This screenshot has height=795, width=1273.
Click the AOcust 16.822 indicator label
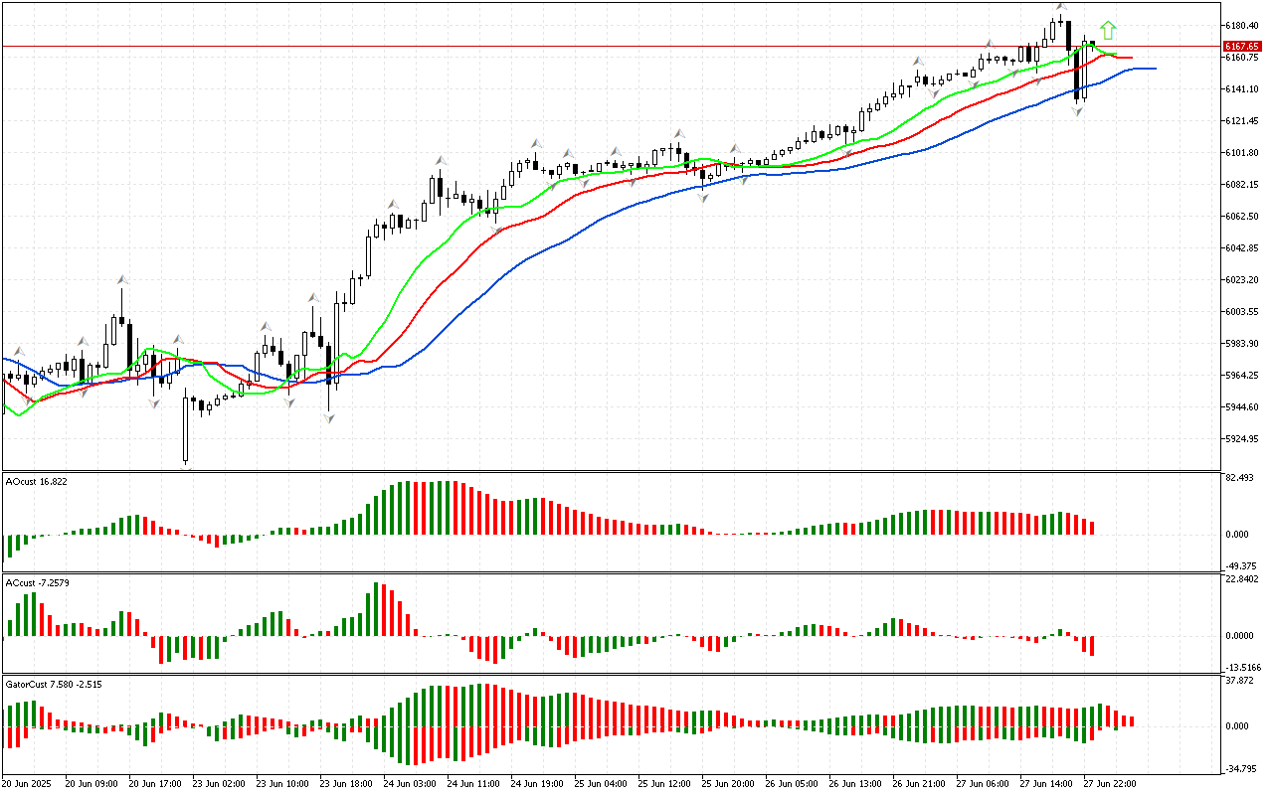(37, 481)
